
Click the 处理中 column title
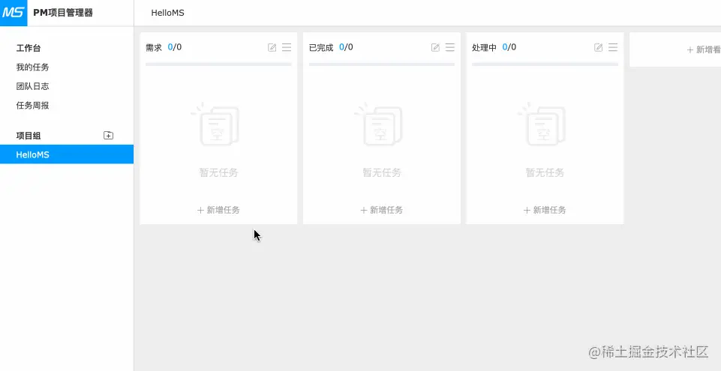484,47
